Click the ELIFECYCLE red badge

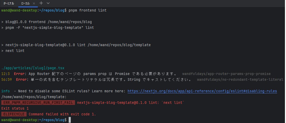14,114
